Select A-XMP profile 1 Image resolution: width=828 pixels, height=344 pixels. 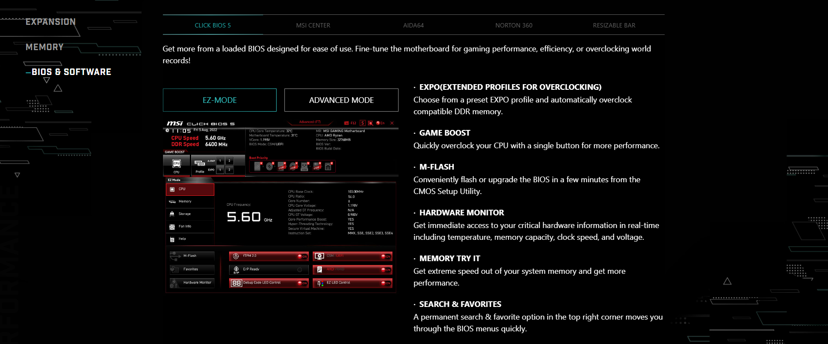pos(220,161)
